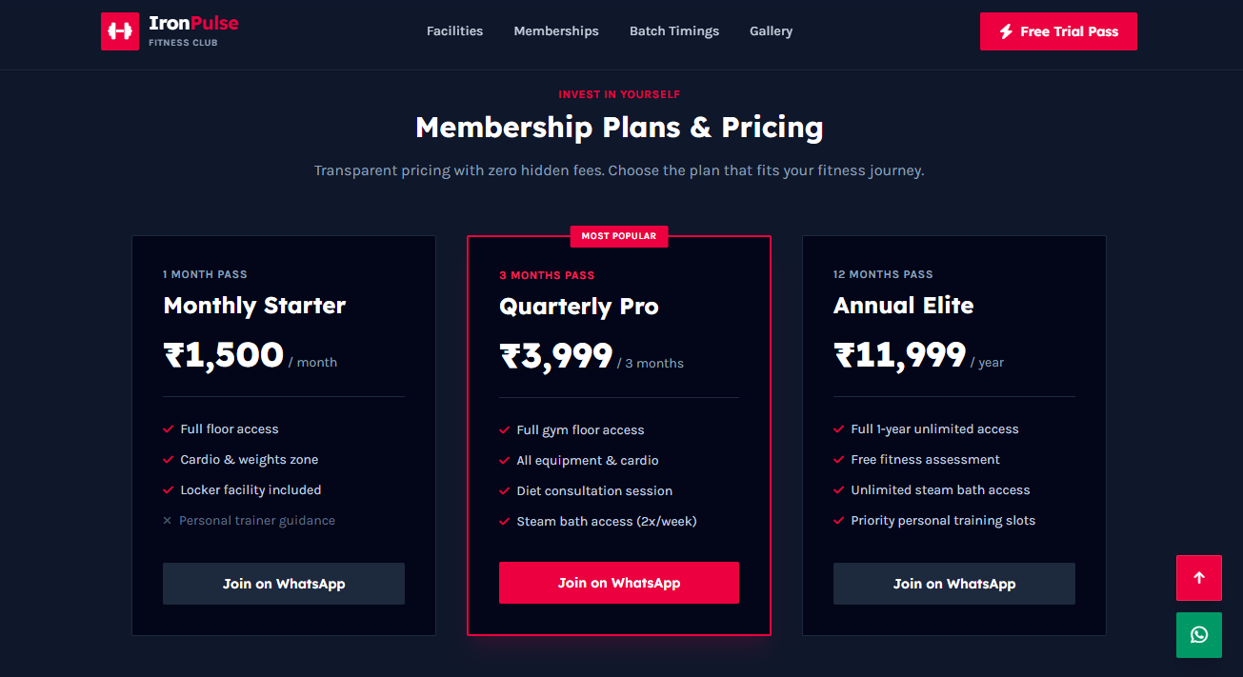Screen dimensions: 1243x677
Task: Click the lightning bolt icon in Free Trial Pass
Action: pos(1006,31)
